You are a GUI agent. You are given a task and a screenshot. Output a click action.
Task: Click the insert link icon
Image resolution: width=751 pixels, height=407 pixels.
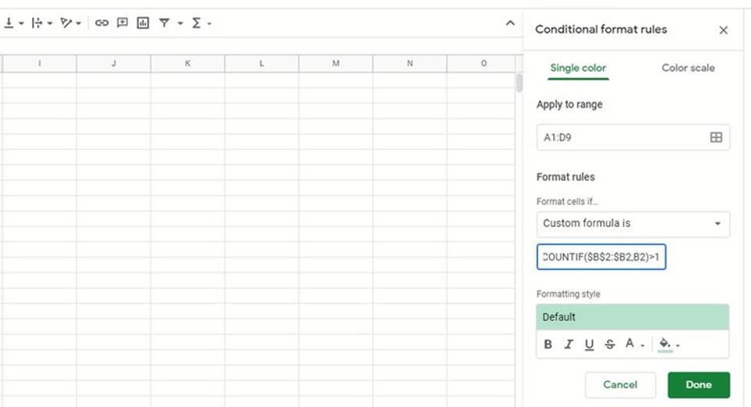click(x=102, y=23)
